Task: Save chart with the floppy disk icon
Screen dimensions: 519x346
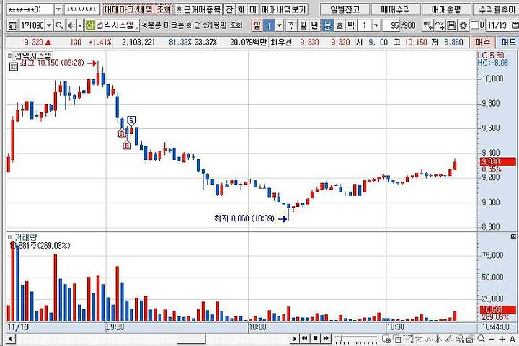Action: [x=451, y=25]
